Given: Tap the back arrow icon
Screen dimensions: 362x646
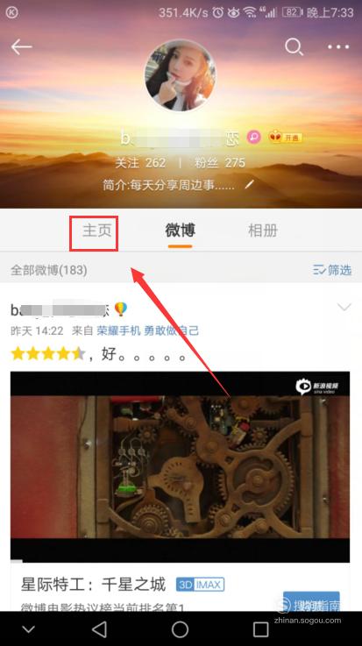Looking at the screenshot, I should (21, 47).
